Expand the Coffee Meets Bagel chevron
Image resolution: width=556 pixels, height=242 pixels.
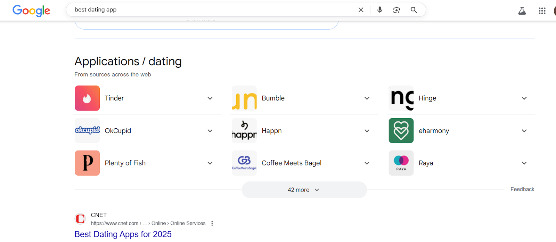[x=367, y=163]
